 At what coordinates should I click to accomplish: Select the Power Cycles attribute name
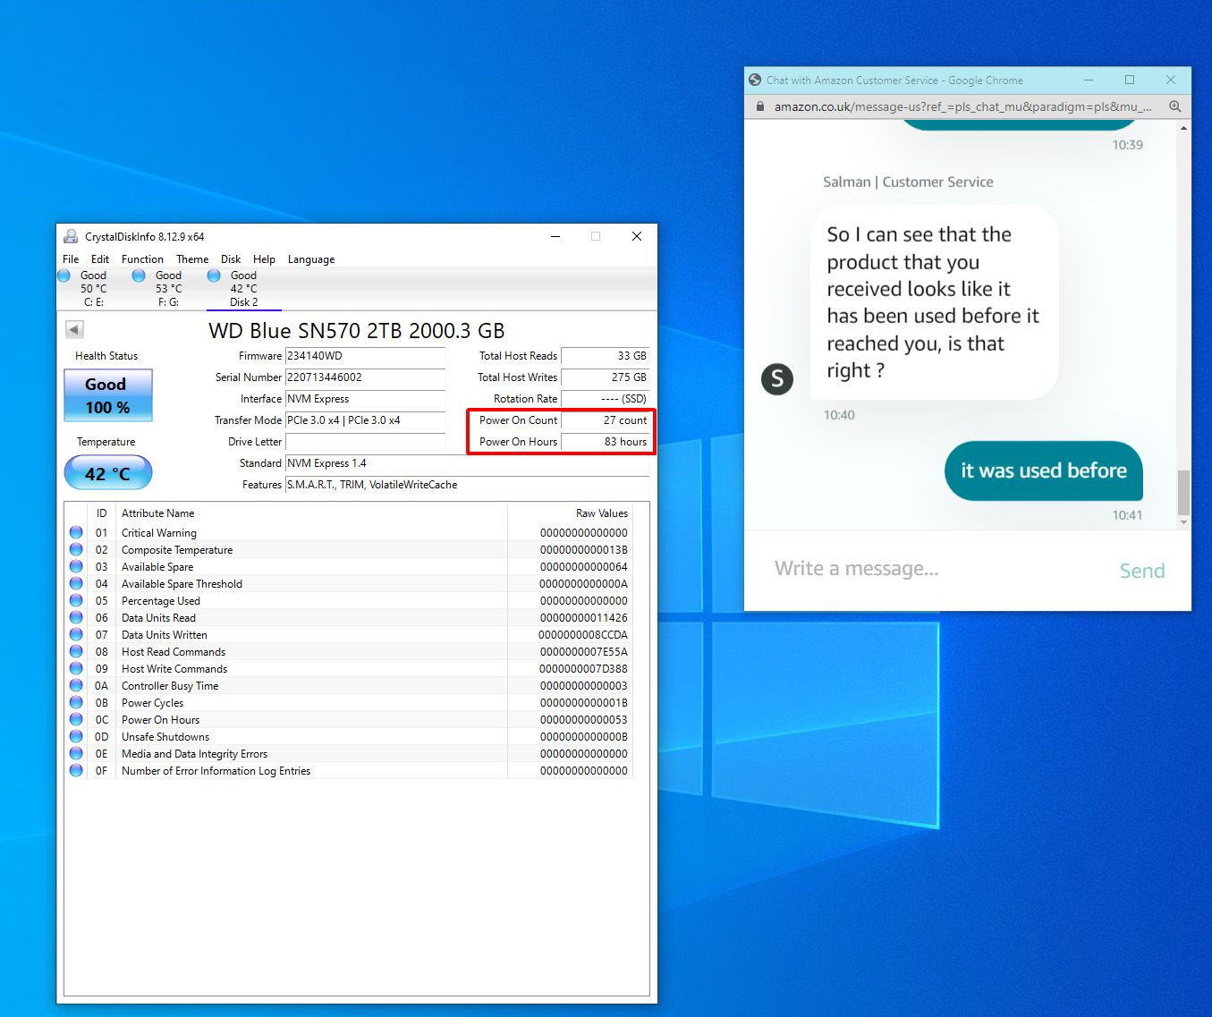point(153,703)
